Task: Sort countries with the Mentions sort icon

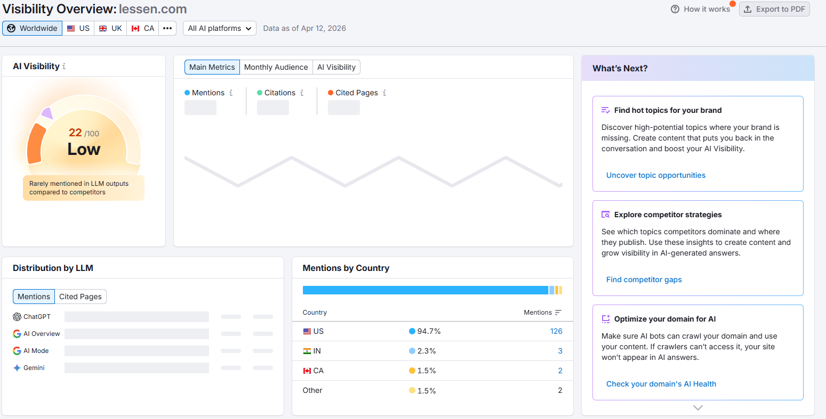Action: (559, 312)
